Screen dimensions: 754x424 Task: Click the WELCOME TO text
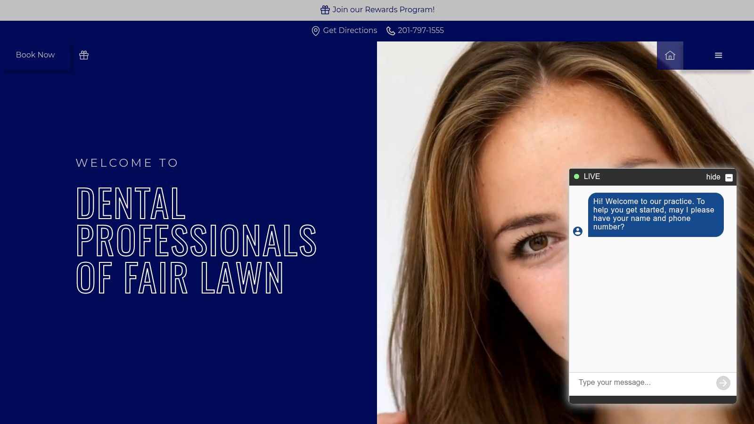[127, 163]
